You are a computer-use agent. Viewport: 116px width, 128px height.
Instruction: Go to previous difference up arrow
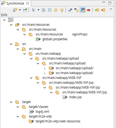pos(62,10)
